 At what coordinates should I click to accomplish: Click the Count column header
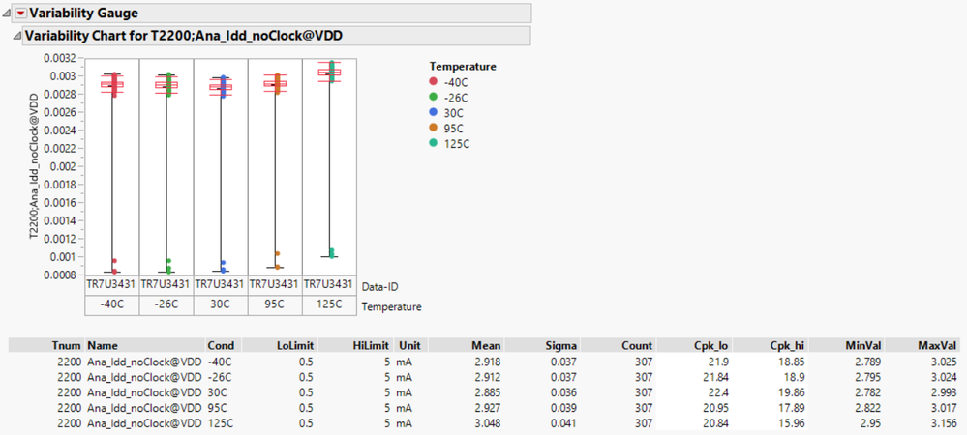[x=638, y=346]
